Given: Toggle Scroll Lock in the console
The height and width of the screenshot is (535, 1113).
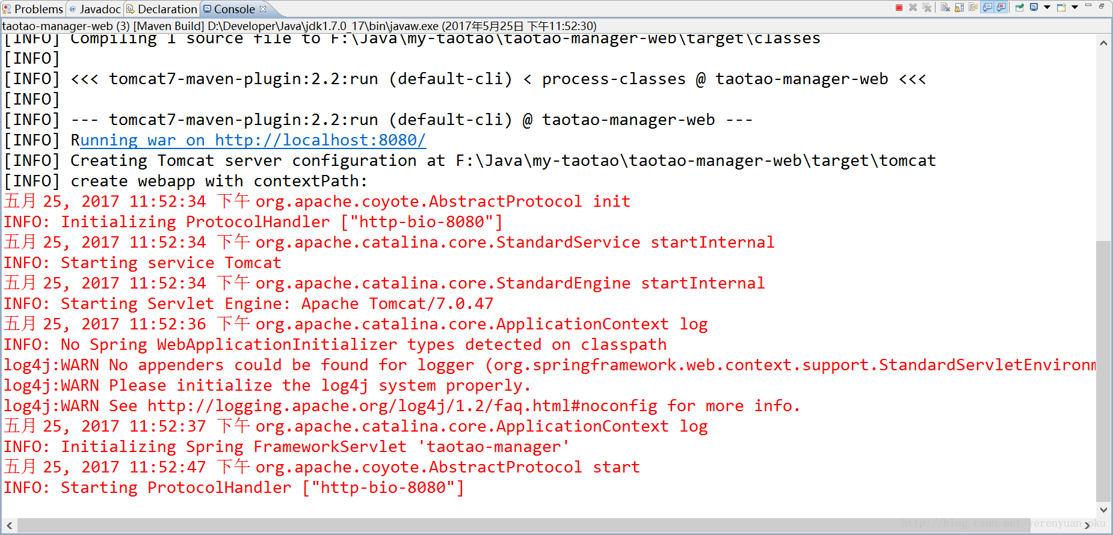Looking at the screenshot, I should pos(959,7).
